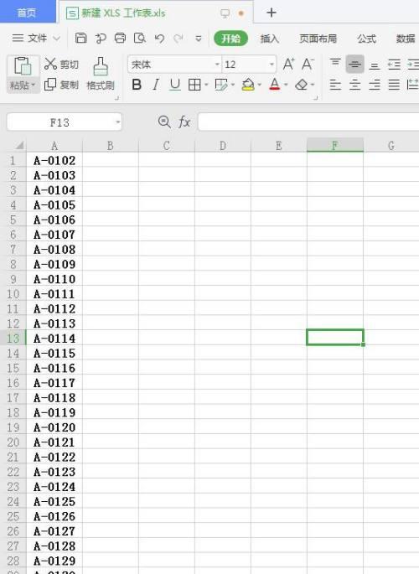Toggle Italic formatting
419x574 pixels.
[156, 85]
